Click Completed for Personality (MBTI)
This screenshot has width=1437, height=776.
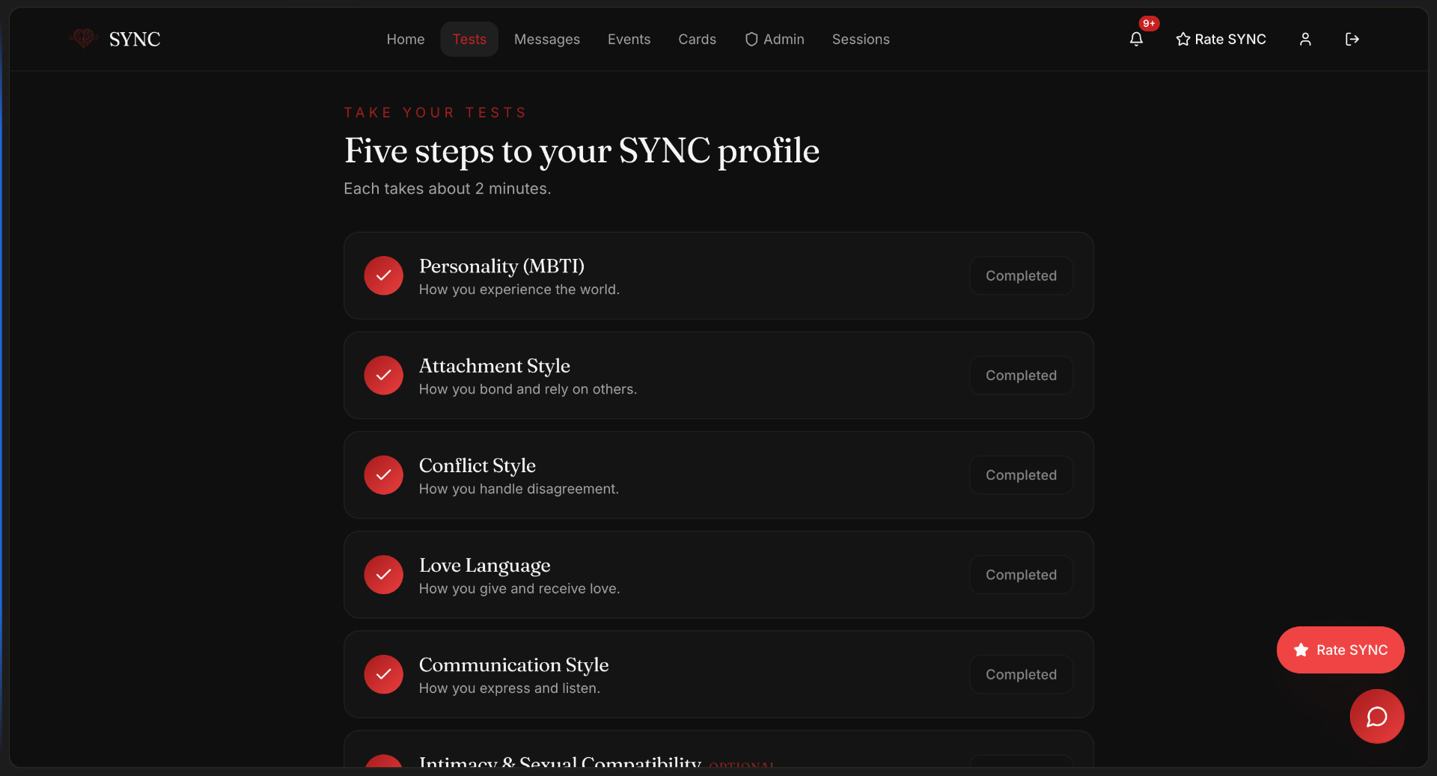(1021, 275)
